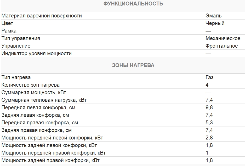Click the ФУНКЦИОНАЛЬНОСТЬ section header

[x=133, y=4]
